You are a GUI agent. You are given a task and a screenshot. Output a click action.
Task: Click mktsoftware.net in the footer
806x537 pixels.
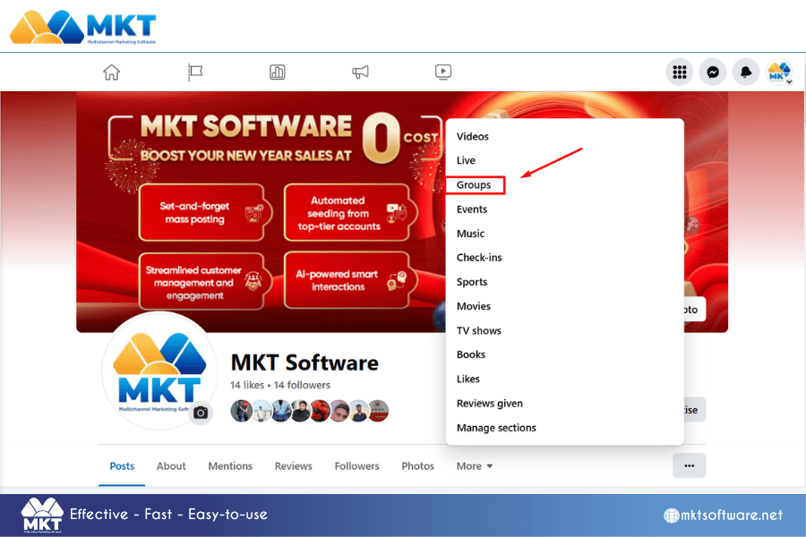(x=724, y=515)
